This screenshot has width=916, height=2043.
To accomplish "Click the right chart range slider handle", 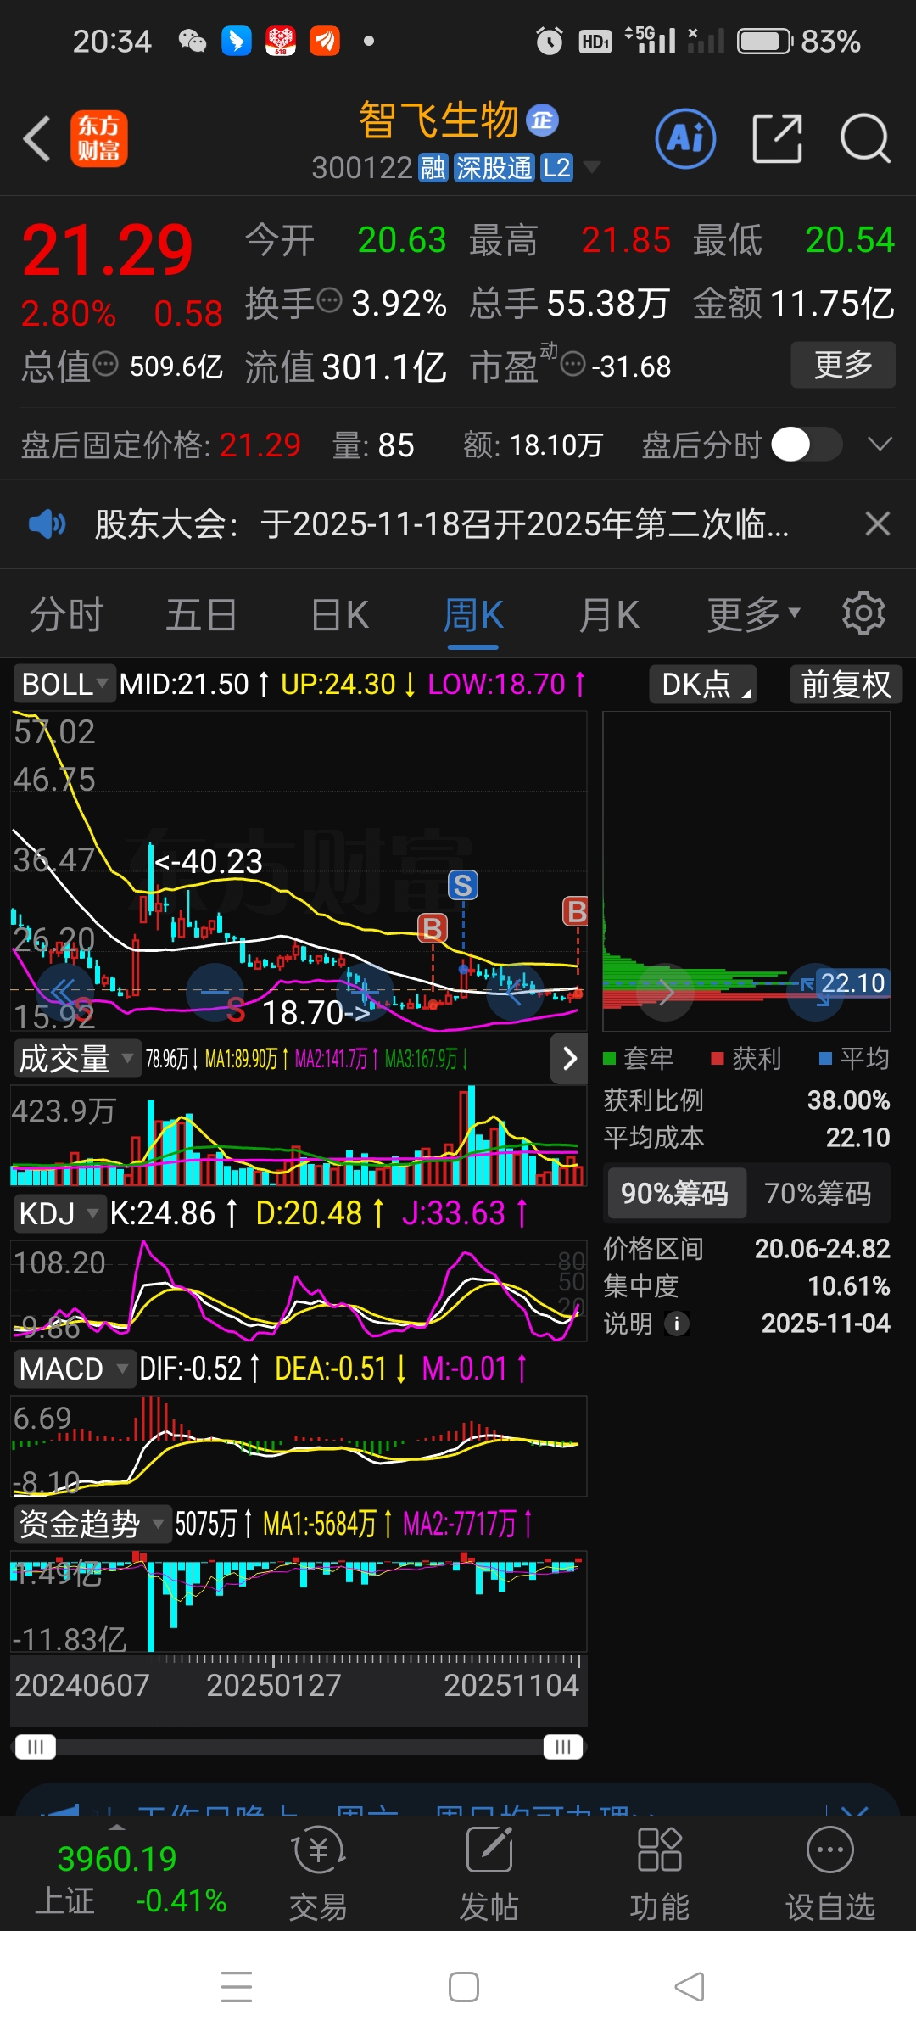I will tap(562, 1747).
